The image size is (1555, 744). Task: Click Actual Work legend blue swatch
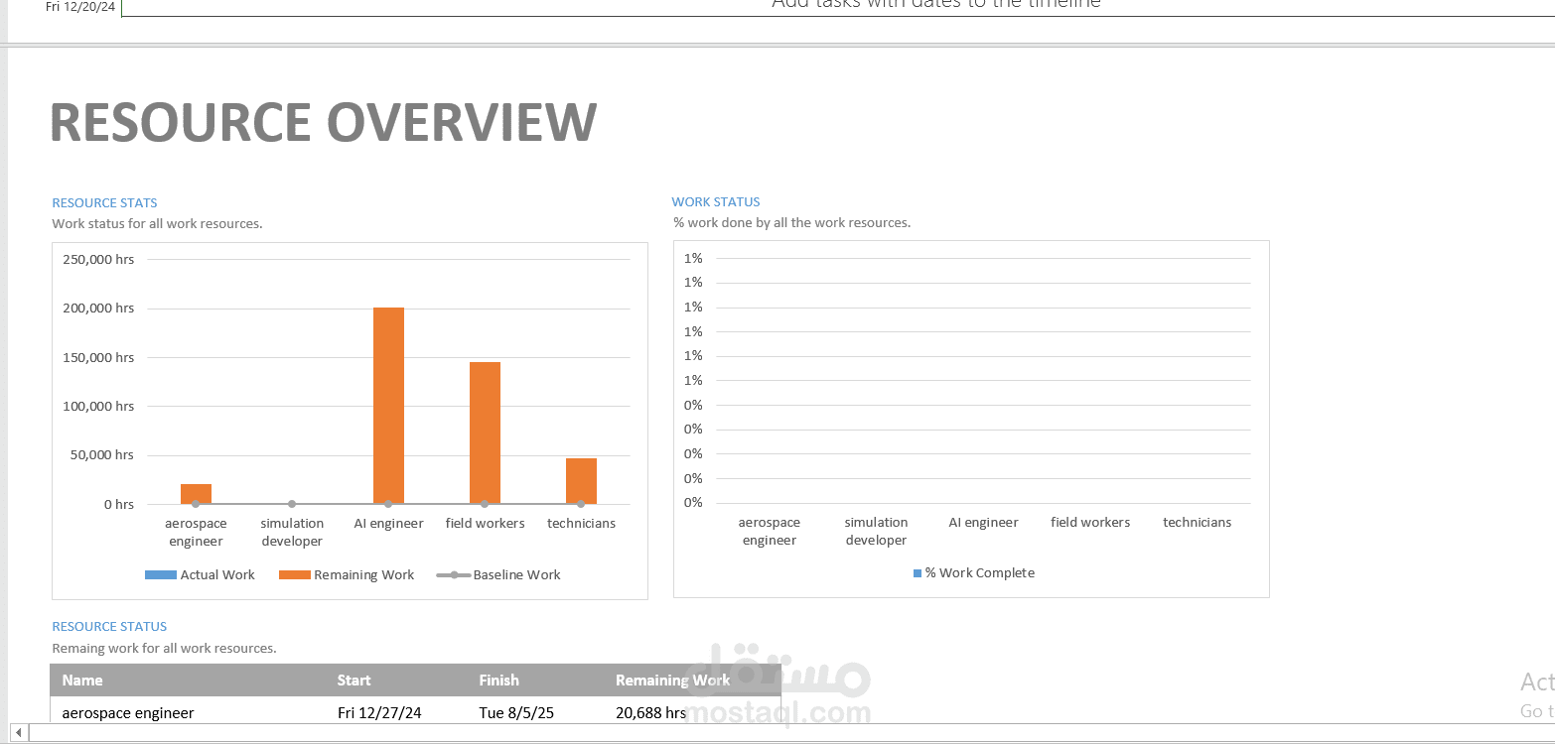[x=160, y=574]
